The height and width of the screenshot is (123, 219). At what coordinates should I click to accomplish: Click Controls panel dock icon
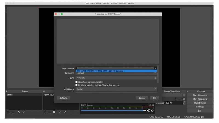coord(188,91)
